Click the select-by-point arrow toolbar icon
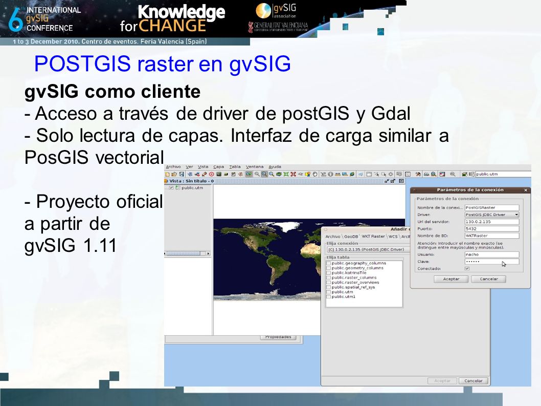The width and height of the screenshot is (541, 406). [376, 174]
